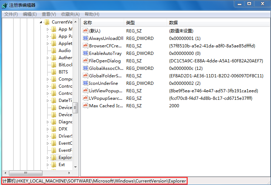Click the Explorer folder icon in tree
271x185 pixels.
[x=54, y=158]
